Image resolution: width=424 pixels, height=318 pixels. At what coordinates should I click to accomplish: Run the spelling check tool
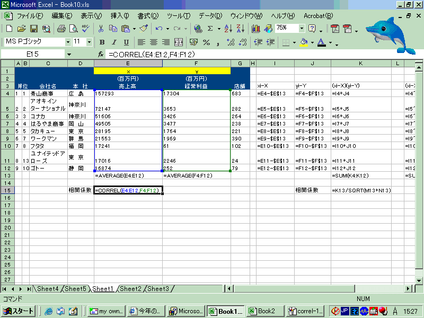pos(85,29)
